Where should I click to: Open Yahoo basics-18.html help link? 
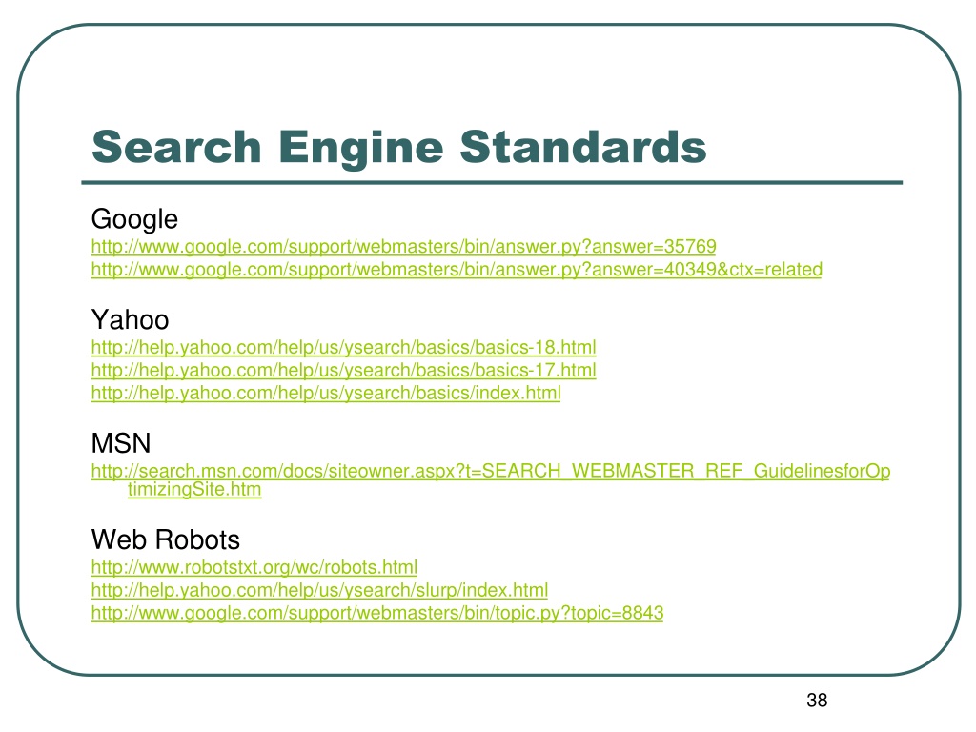coord(343,347)
